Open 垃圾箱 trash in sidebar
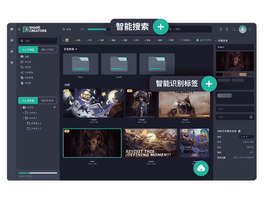This screenshot has height=203, width=265. click(x=27, y=83)
